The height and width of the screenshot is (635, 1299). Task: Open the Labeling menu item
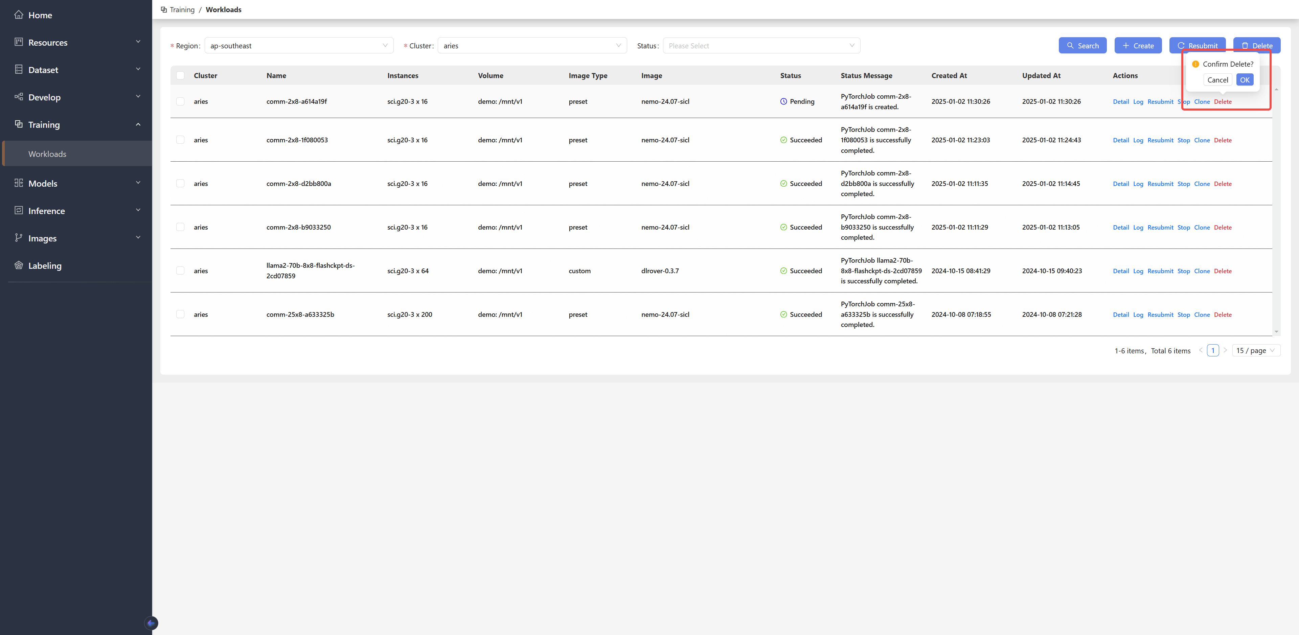[x=76, y=265]
